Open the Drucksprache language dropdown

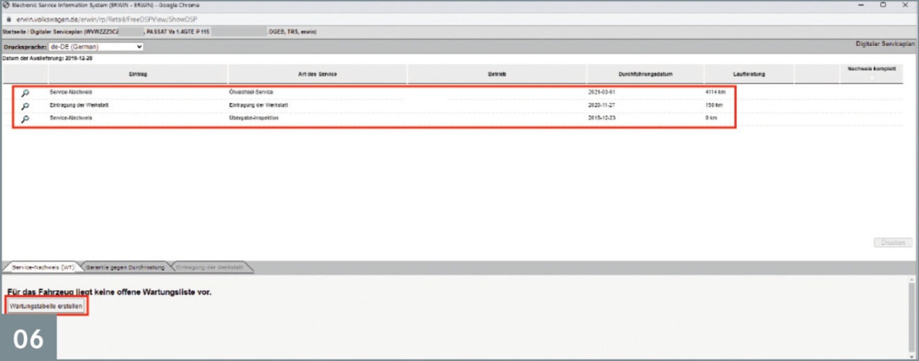tap(101, 47)
